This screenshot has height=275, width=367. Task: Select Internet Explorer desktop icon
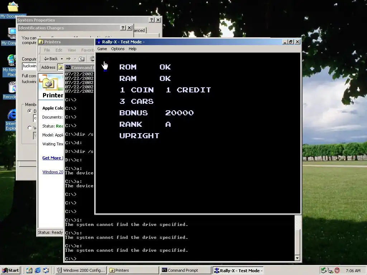click(x=11, y=120)
